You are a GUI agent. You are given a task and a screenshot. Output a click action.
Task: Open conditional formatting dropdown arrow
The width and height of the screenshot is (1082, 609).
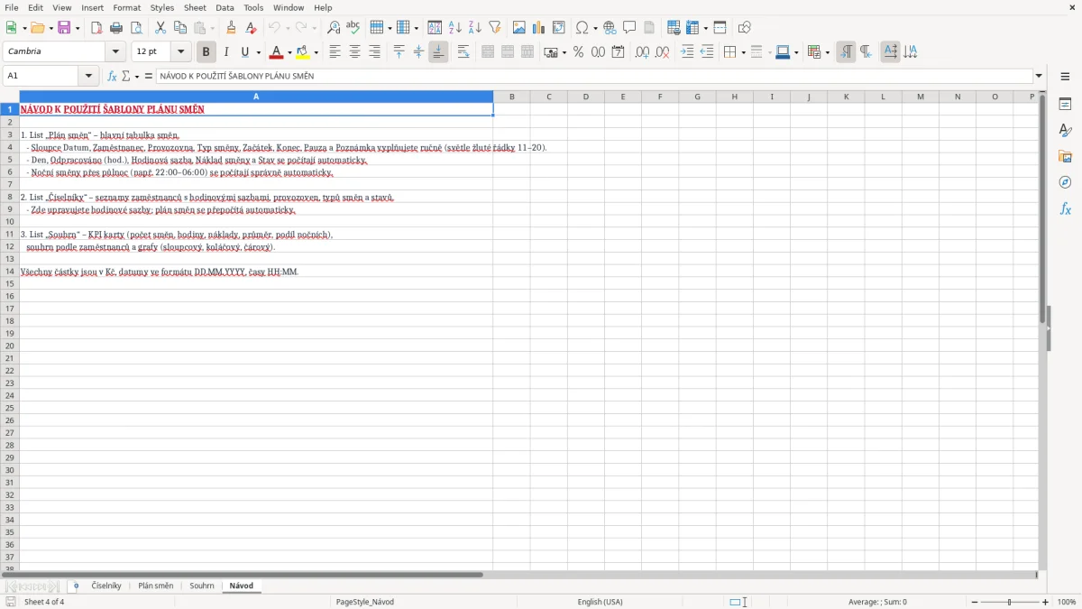point(827,52)
